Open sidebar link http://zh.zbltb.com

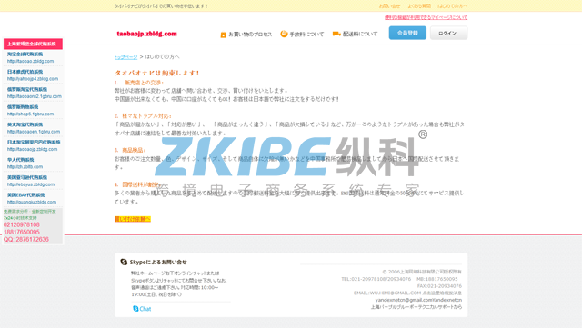tap(25, 167)
